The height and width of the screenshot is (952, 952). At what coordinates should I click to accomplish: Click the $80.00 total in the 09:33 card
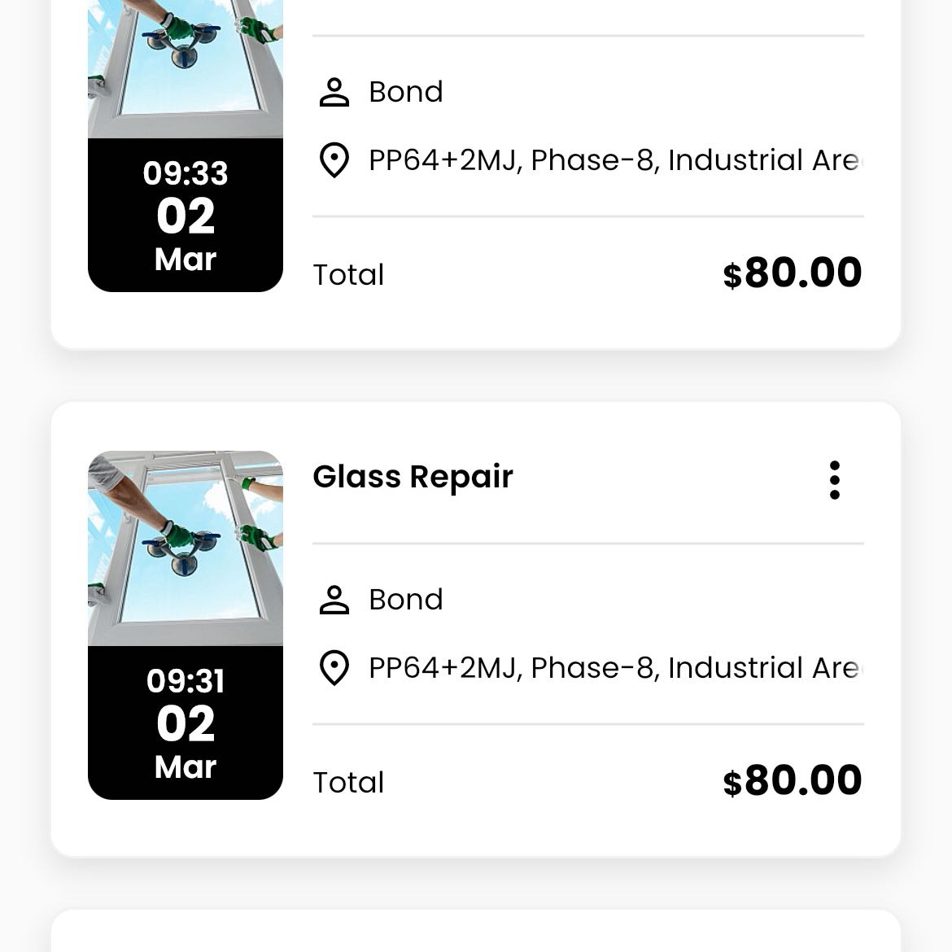click(792, 273)
